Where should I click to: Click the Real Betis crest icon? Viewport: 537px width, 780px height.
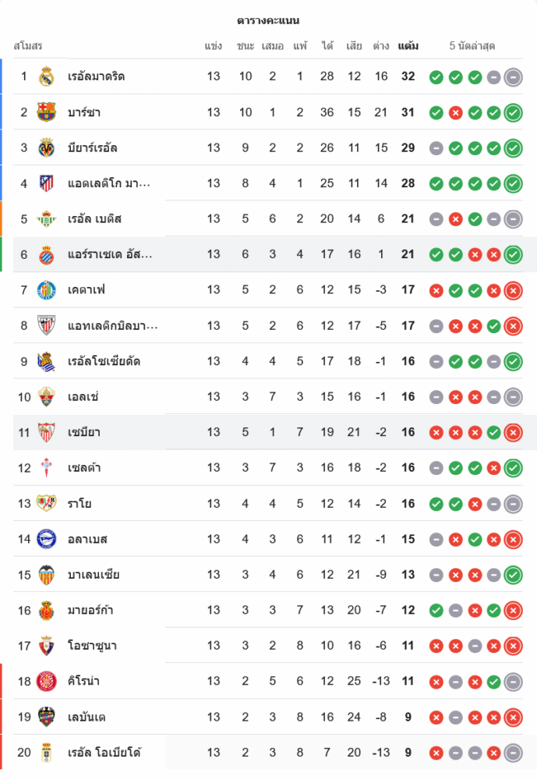46,219
